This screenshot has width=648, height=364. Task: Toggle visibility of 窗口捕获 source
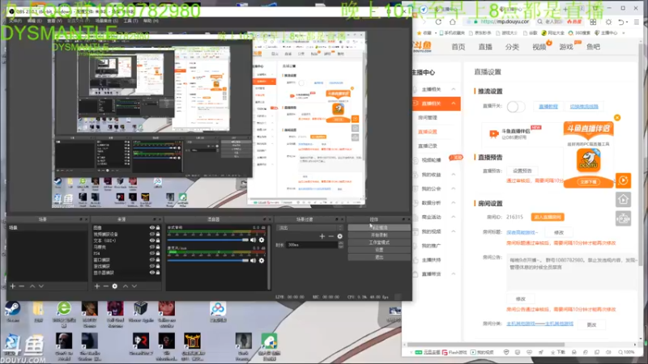coord(151,260)
